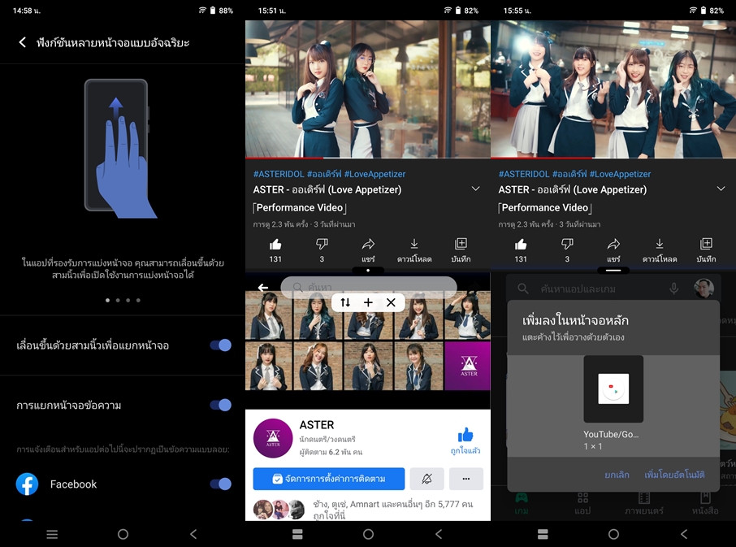The height and width of the screenshot is (547, 736).
Task: Expand video description chevron above the ASTER channel page
Action: (x=475, y=189)
